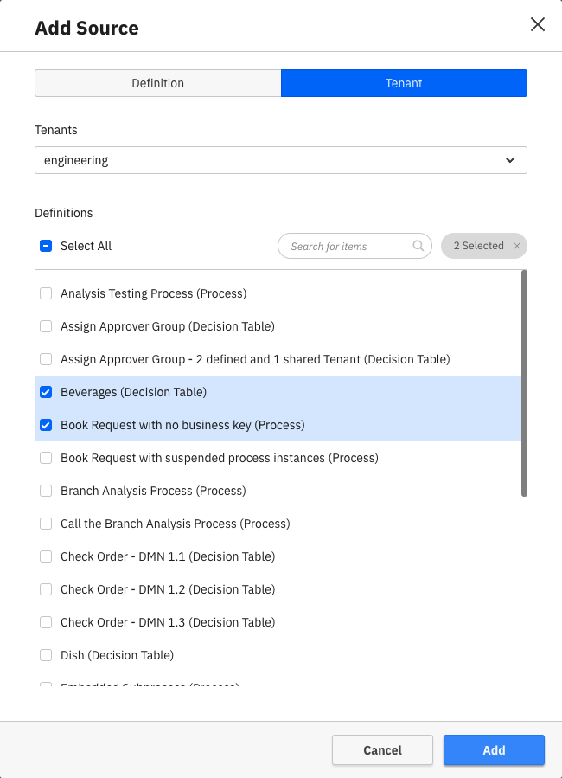Select the Assign Approver Group Decision Table

coord(45,326)
